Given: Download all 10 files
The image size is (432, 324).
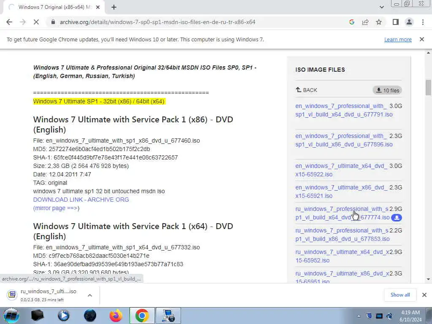Looking at the screenshot, I should 387,90.
